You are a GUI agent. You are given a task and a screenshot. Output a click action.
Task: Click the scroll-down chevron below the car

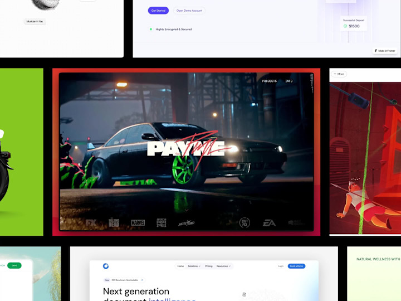[x=187, y=210]
